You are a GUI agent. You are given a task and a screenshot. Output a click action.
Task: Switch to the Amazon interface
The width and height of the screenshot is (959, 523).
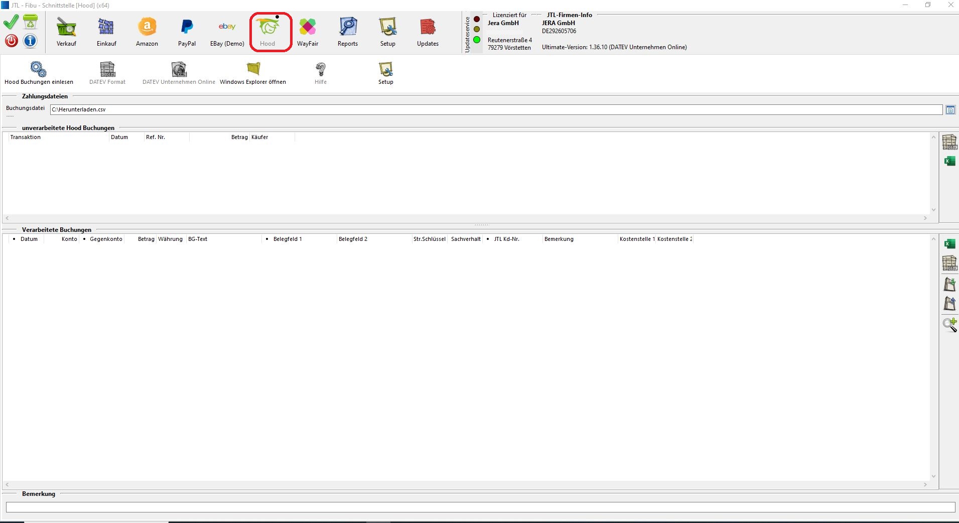[x=147, y=32]
